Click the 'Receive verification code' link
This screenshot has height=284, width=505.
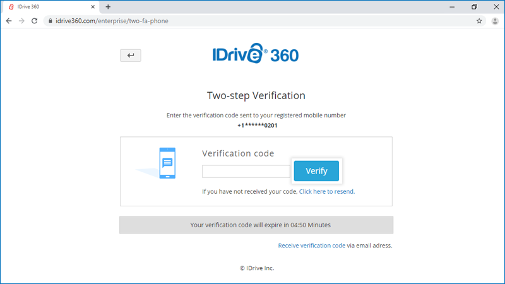(311, 246)
